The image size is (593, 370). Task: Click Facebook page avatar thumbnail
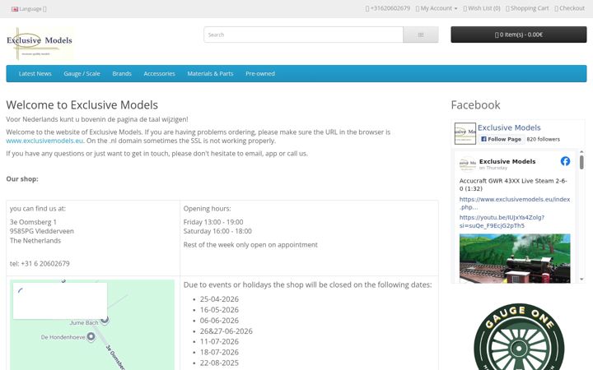(x=465, y=134)
